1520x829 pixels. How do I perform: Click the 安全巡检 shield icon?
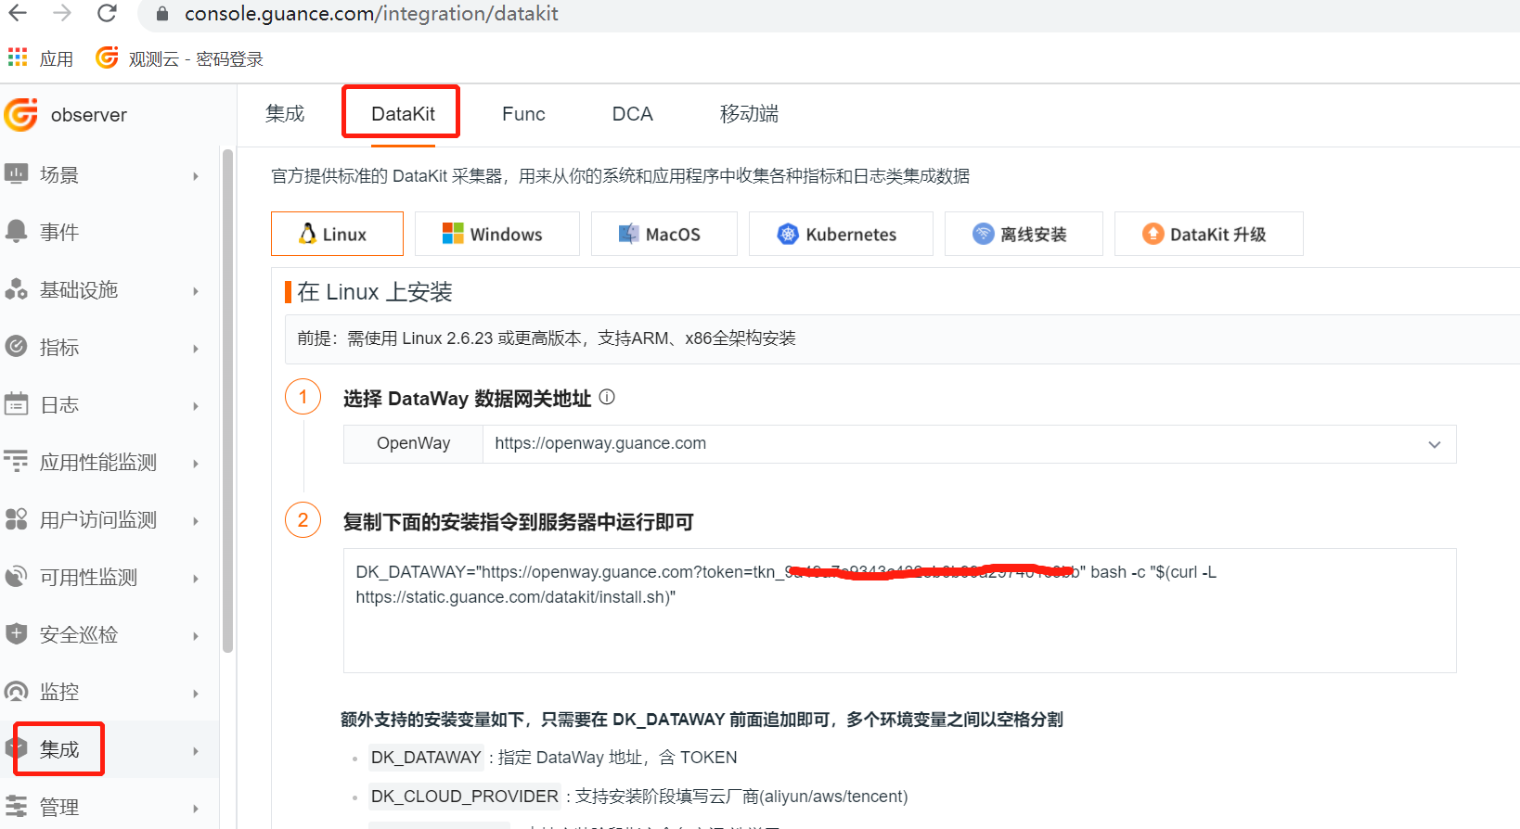point(16,634)
